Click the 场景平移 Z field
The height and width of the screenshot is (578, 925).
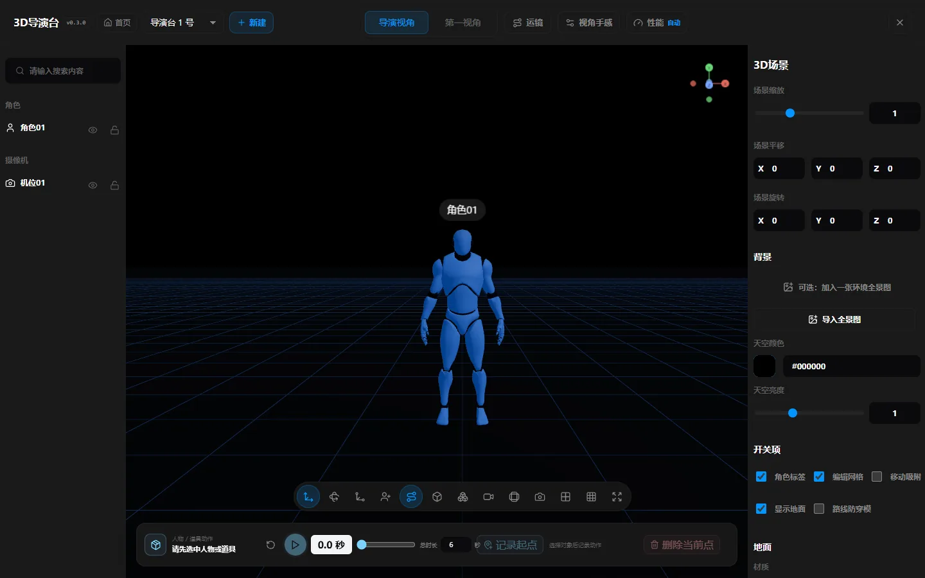[x=894, y=168]
